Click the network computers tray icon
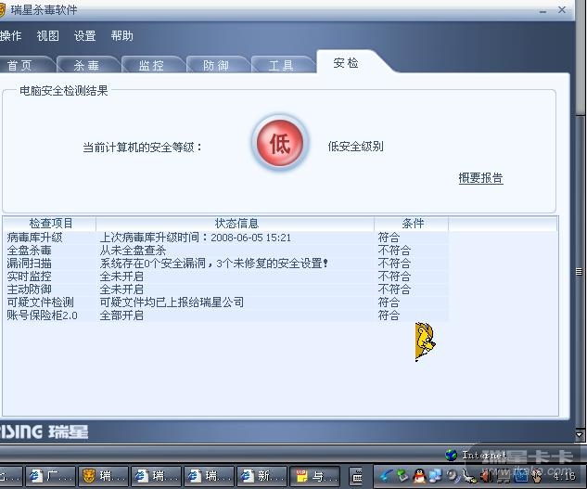Screen dimensions: 587x489 (435, 476)
